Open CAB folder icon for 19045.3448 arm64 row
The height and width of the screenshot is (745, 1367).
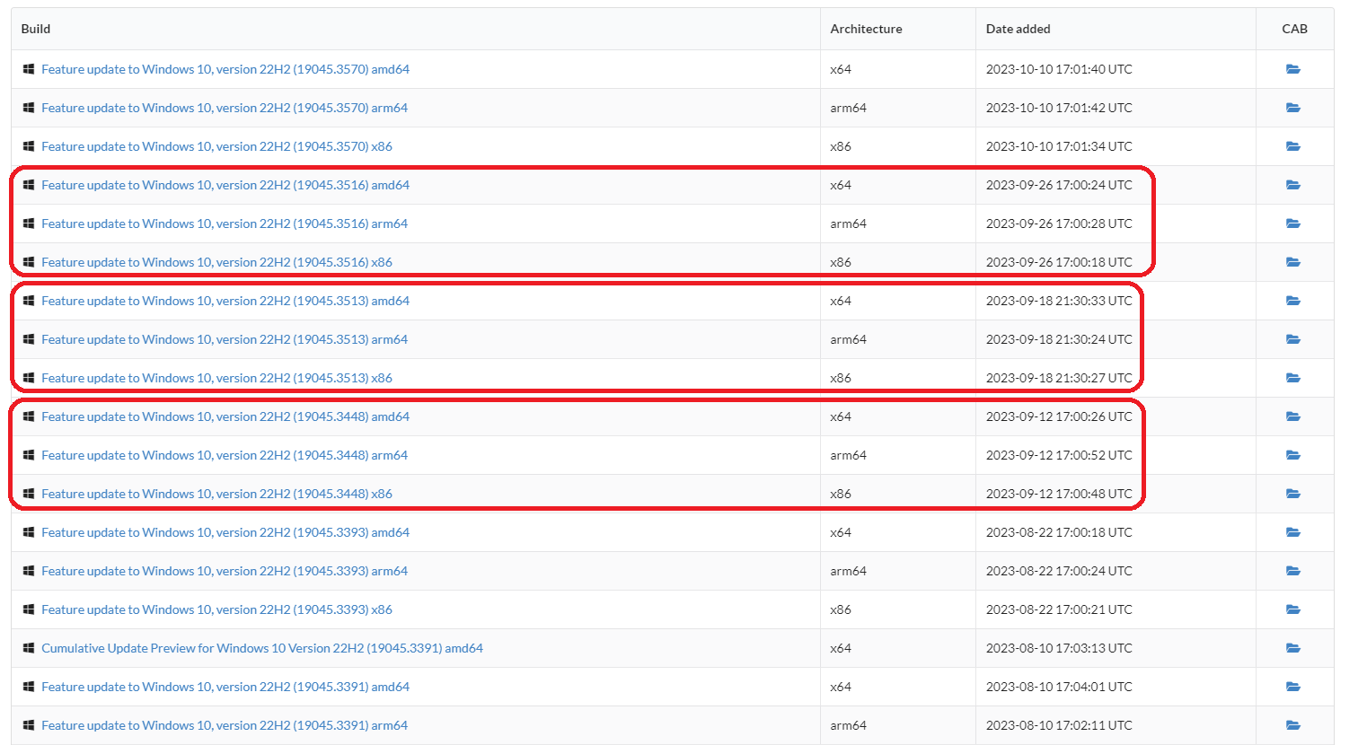1293,455
